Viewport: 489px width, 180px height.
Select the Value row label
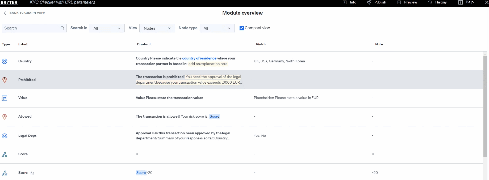click(23, 98)
